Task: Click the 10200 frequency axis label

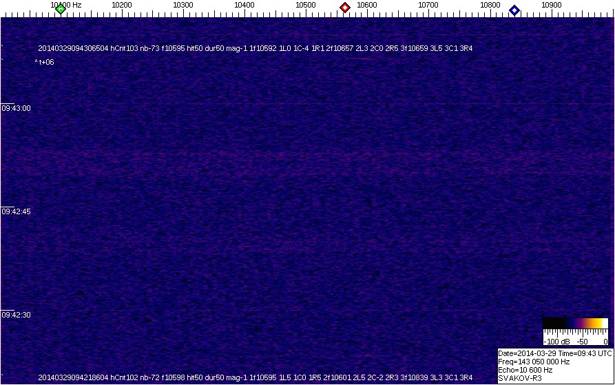Action: 122,5
